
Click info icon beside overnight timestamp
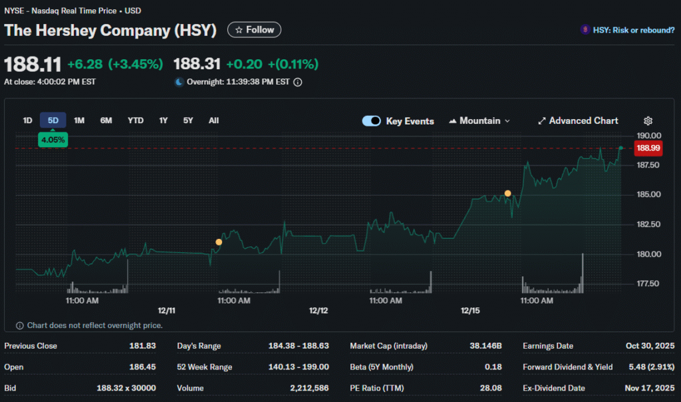298,83
